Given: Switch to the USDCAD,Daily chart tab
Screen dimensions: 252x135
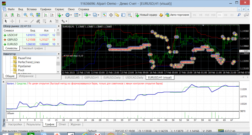Looking at the screenshot, I should point(134,78).
